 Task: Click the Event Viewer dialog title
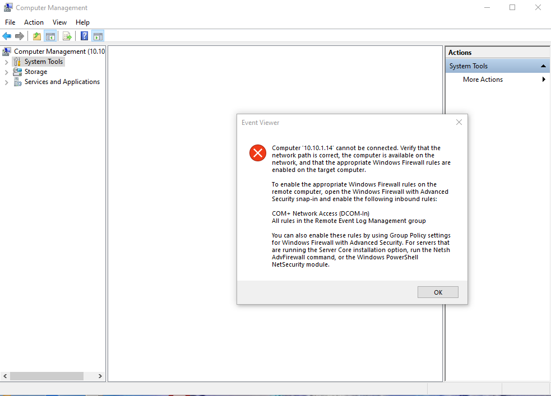(261, 123)
